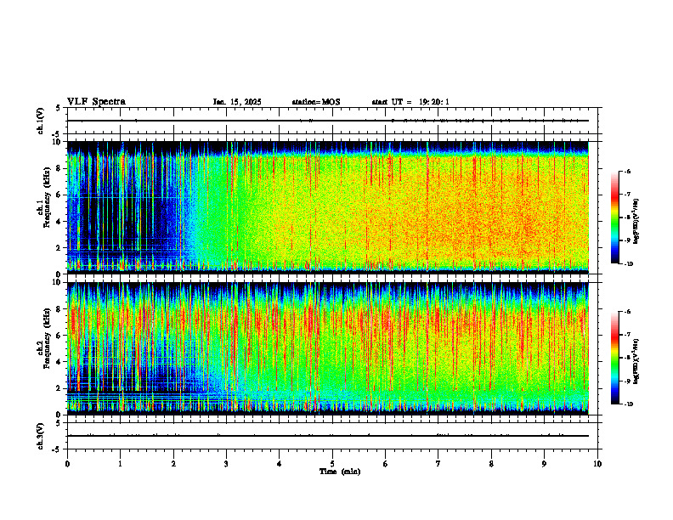Click the "ch.1(V)" axis label
Viewport: 673px width, 520px height.
[40, 121]
